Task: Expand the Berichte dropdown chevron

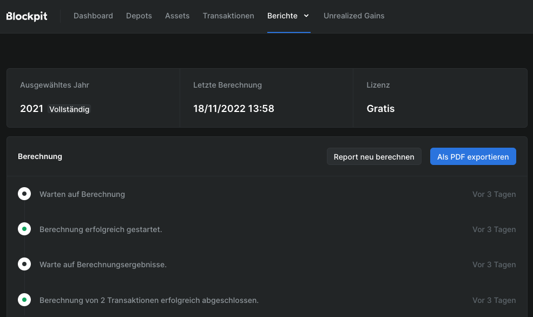Action: pyautogui.click(x=306, y=16)
